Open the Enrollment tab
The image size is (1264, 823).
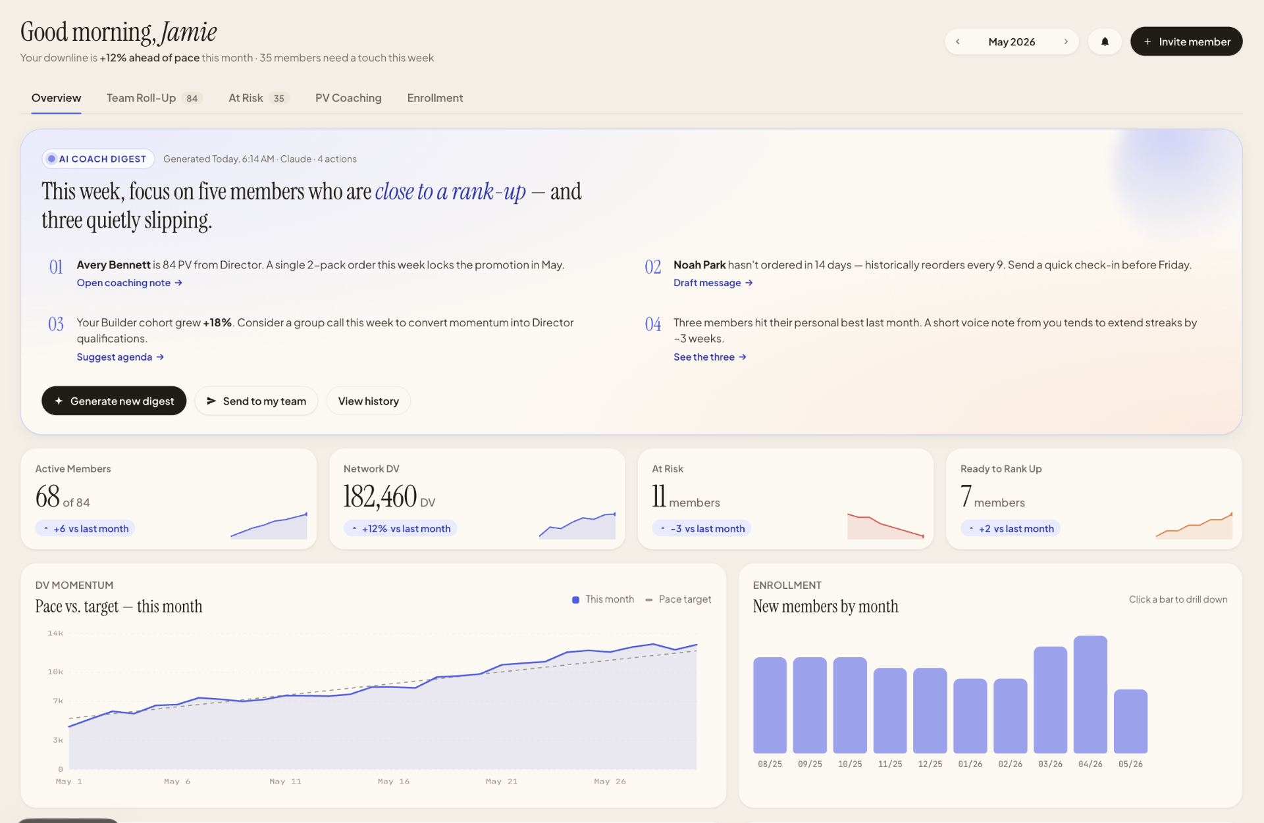(x=435, y=98)
